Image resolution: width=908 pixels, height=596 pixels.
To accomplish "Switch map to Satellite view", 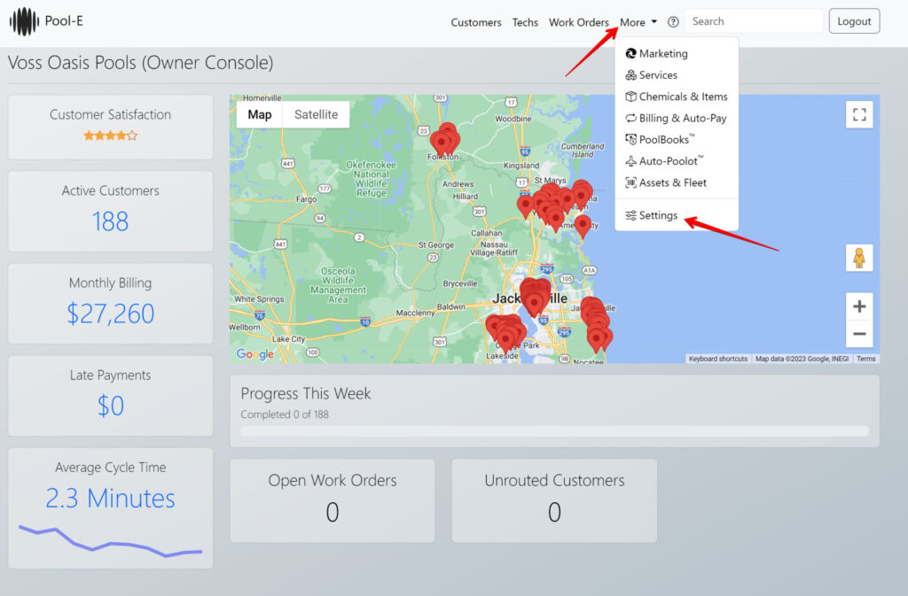I will pos(316,114).
